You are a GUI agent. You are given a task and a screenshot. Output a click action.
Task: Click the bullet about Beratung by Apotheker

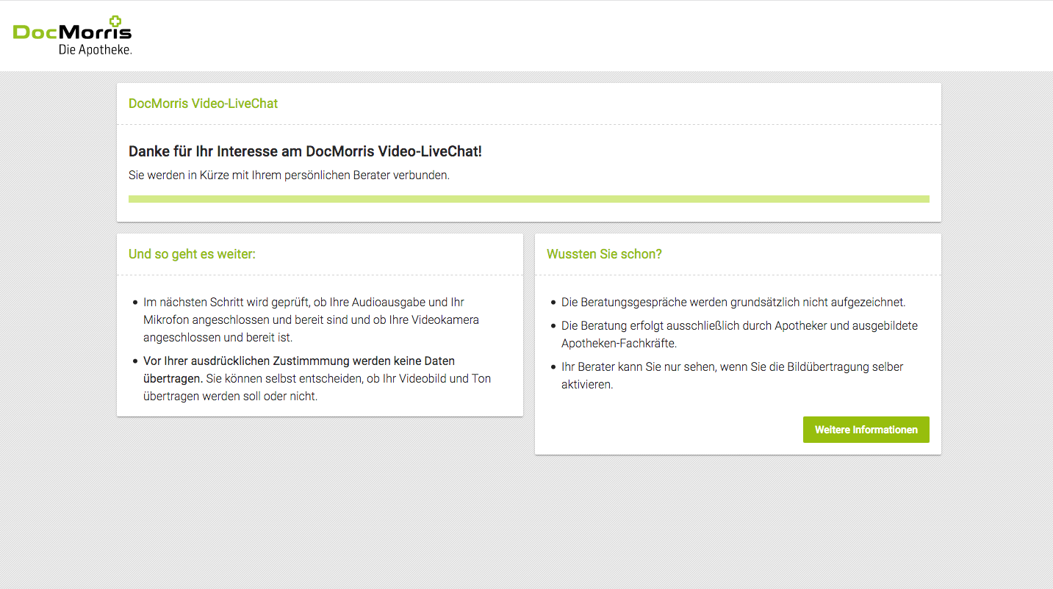[738, 325]
